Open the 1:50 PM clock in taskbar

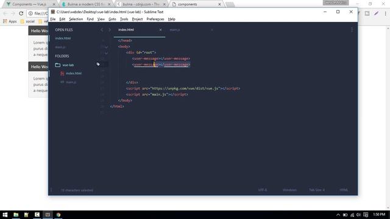(x=379, y=215)
